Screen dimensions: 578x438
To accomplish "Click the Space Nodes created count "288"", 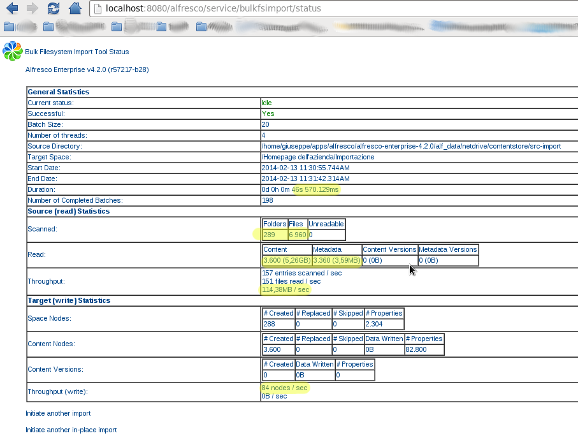I will (269, 324).
